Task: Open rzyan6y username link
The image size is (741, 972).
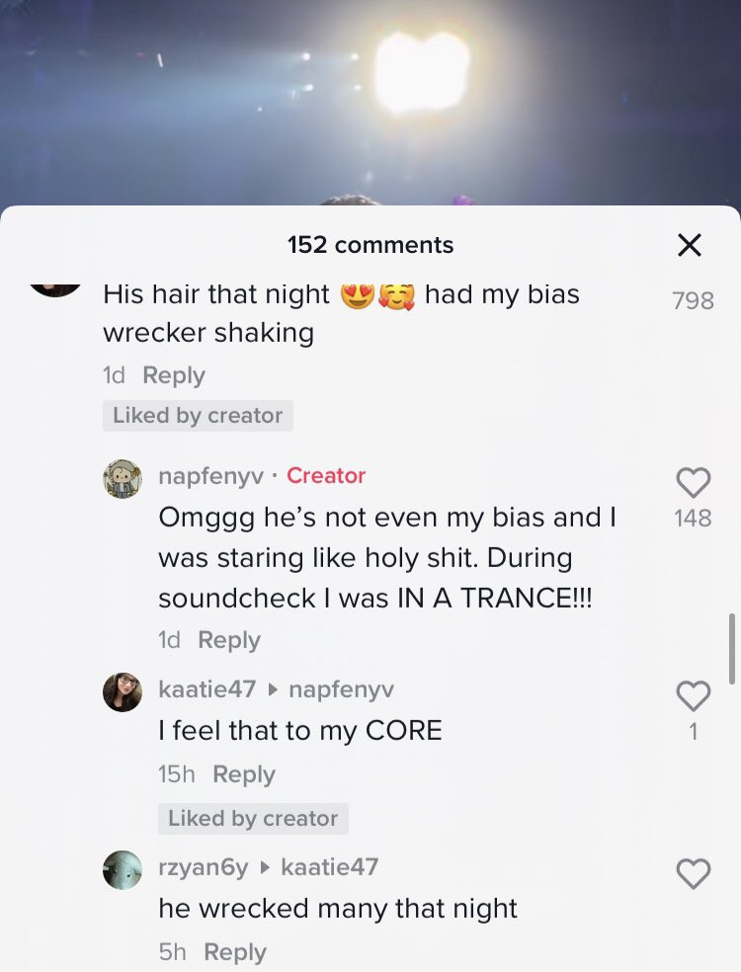Action: (204, 866)
